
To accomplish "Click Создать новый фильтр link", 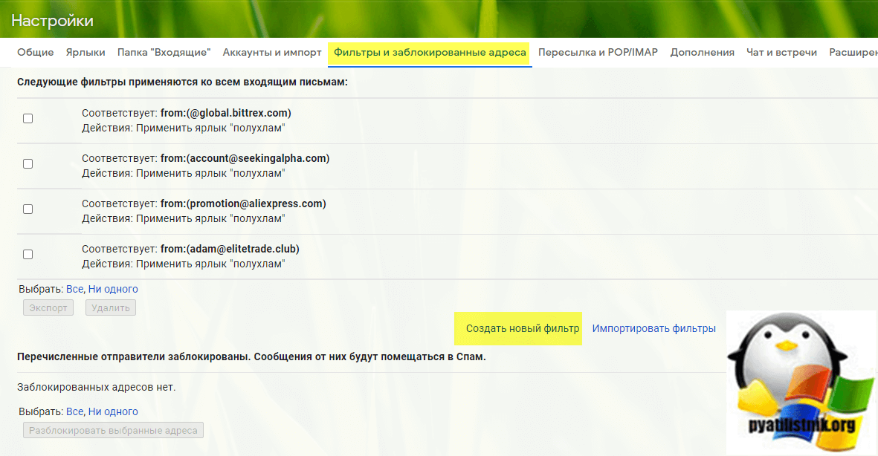I will point(522,328).
